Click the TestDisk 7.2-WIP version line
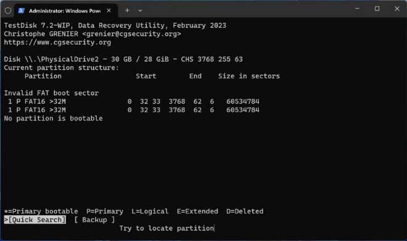407x241 pixels. click(115, 25)
